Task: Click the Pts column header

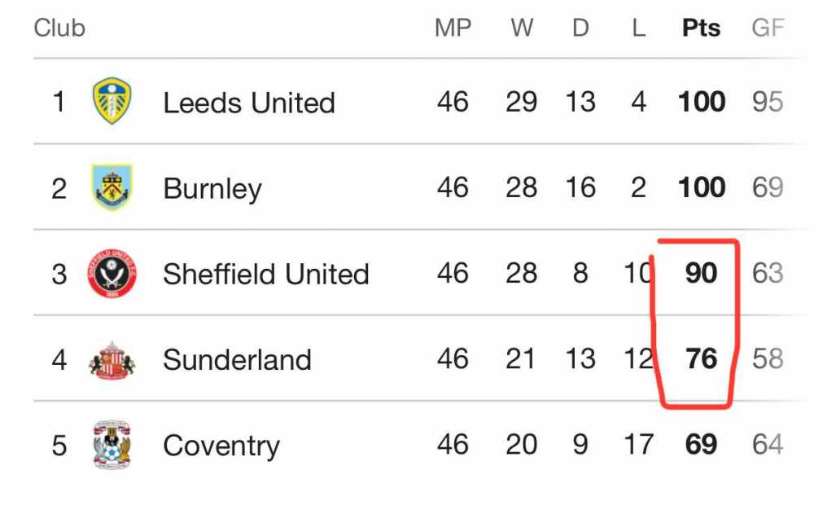Action: [702, 28]
